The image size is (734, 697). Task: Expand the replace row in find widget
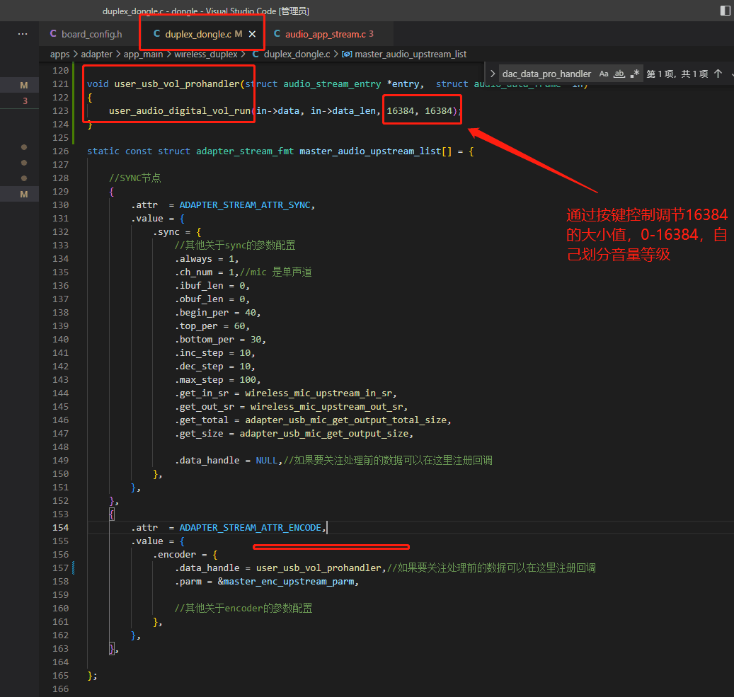[x=493, y=74]
